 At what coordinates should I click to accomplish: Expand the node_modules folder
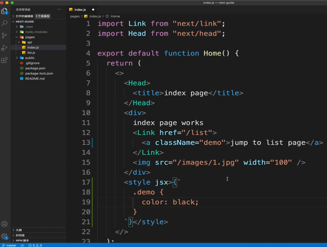pyautogui.click(x=17, y=32)
